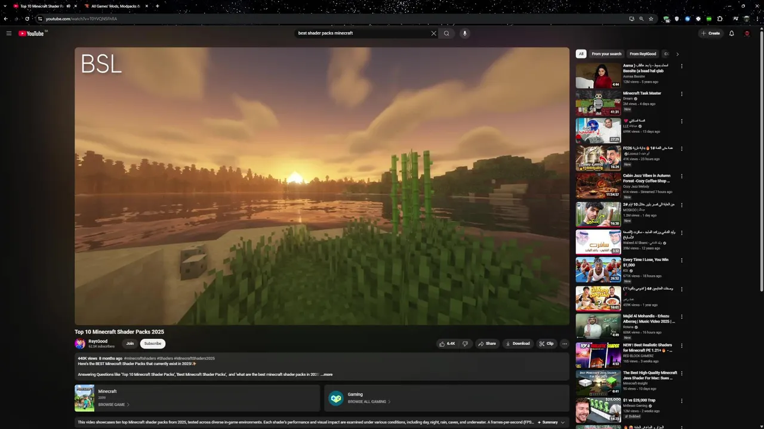Open options for Cabin Jazz Vibes video
Screen dimensions: 764x429
tap(682, 176)
